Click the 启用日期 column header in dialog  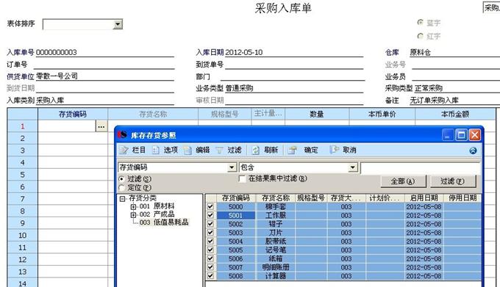(424, 198)
